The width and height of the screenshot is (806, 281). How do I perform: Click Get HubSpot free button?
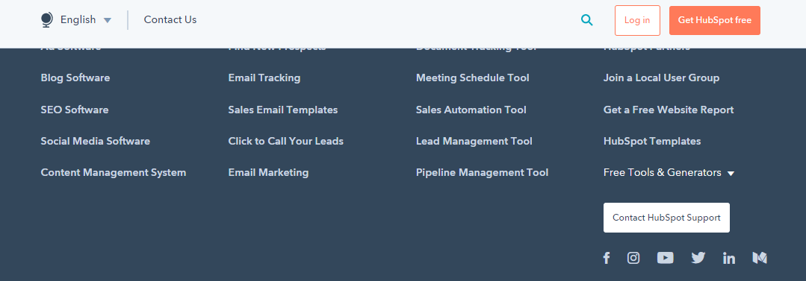point(715,21)
